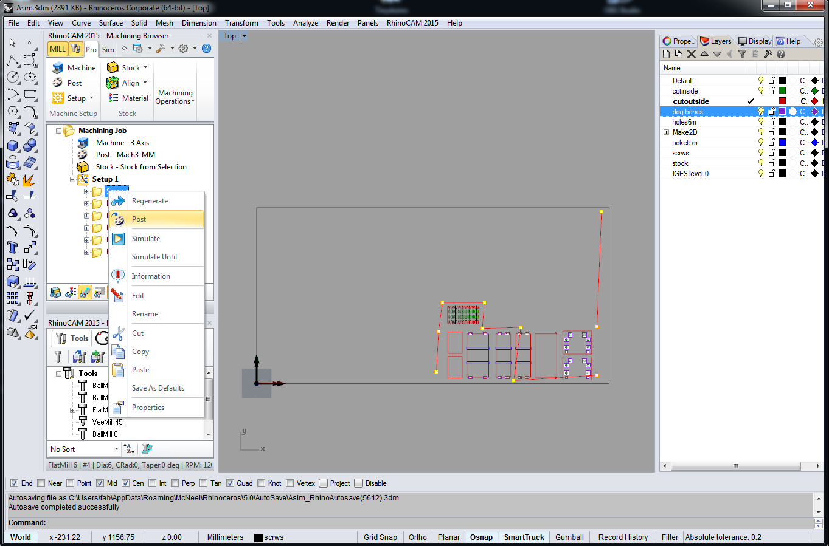Expand the Make2D layer
829x546 pixels.
click(x=666, y=132)
